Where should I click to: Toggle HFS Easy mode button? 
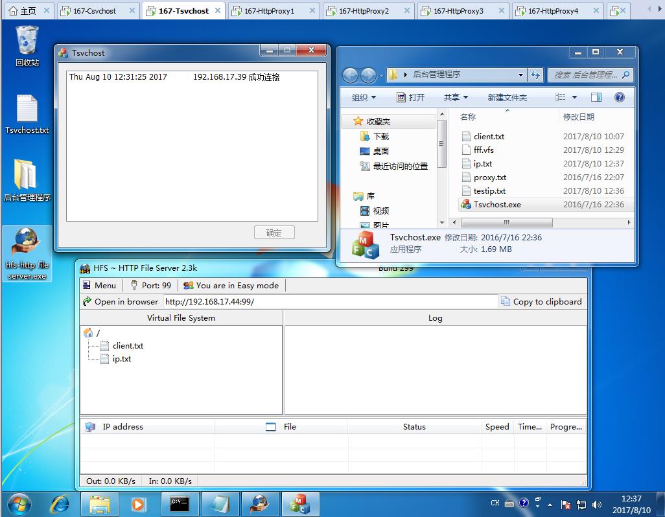(231, 285)
